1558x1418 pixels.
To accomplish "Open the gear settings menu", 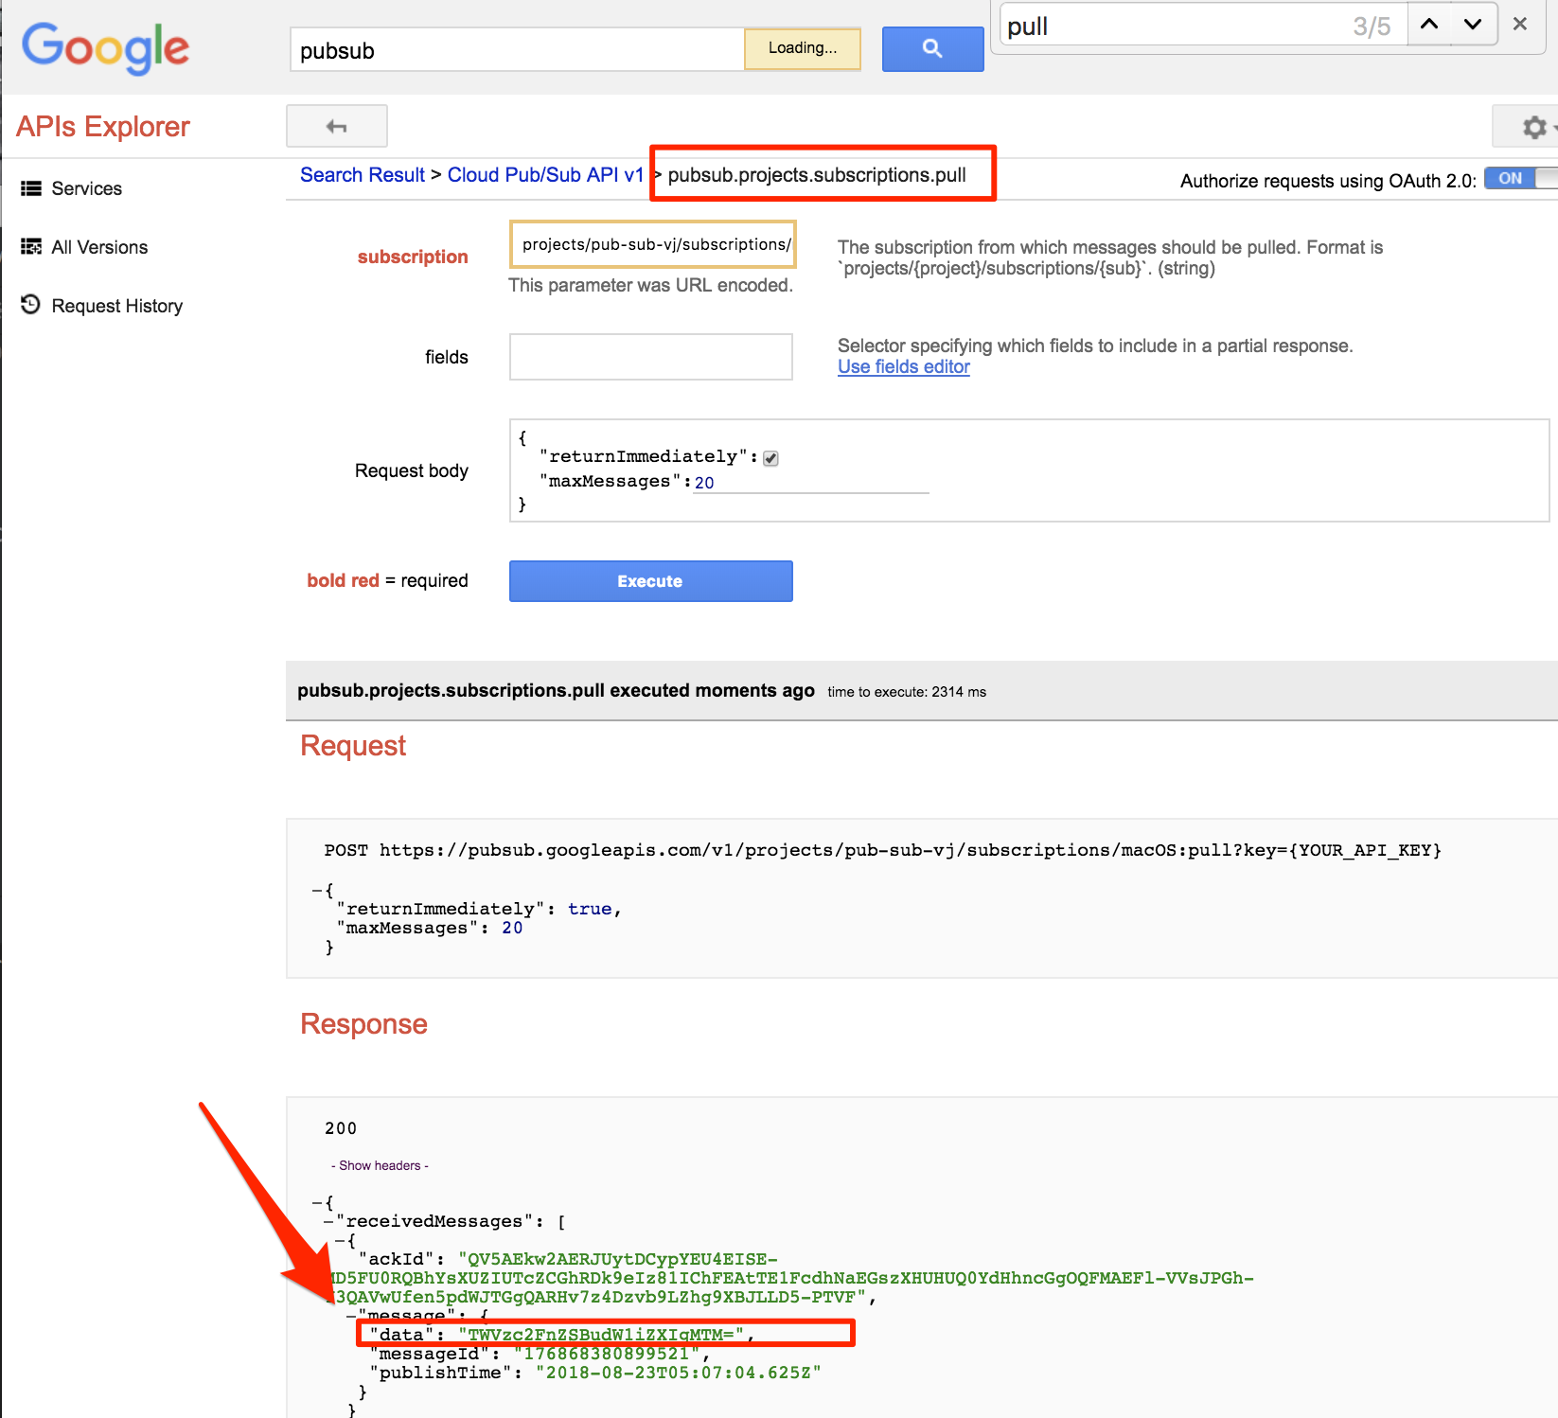I will coord(1534,127).
